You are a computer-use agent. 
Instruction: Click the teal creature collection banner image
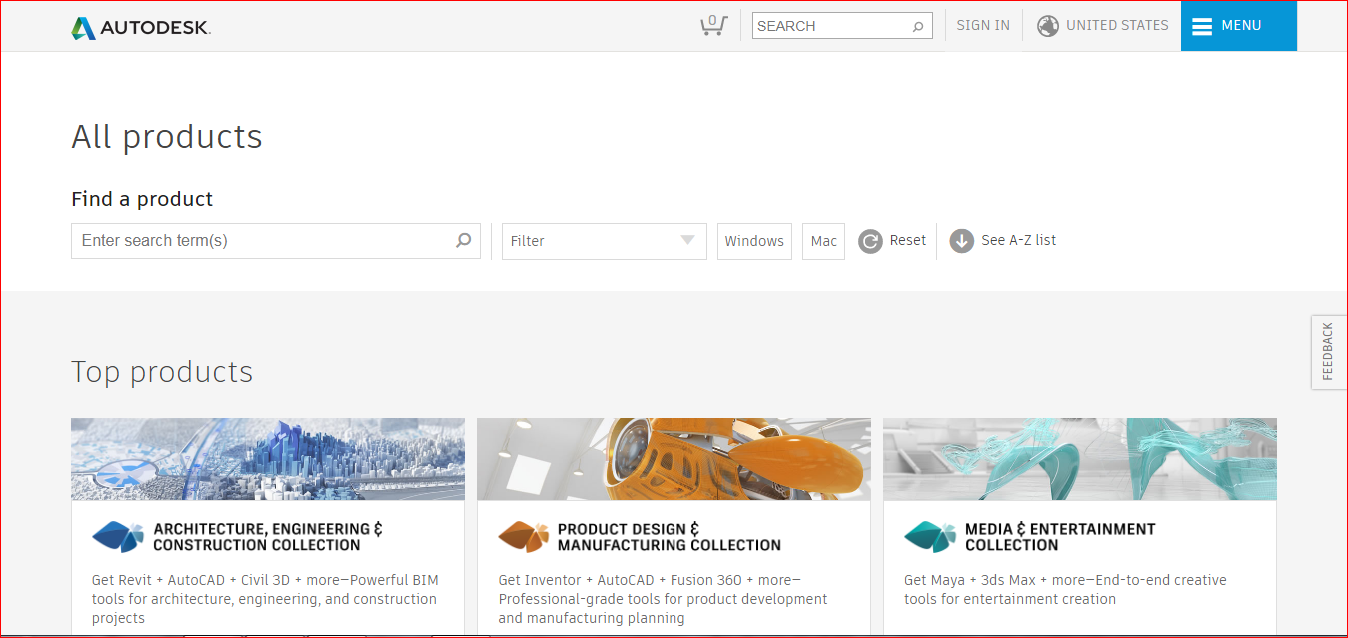[x=1080, y=459]
